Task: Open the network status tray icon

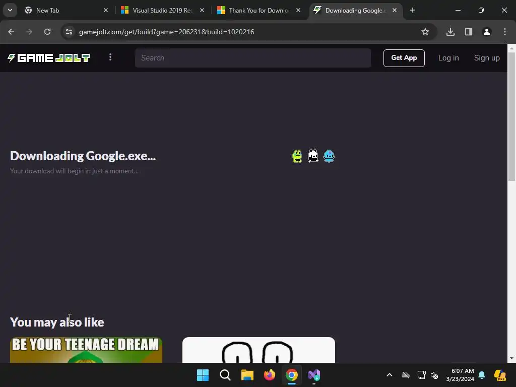Action: coord(422,375)
